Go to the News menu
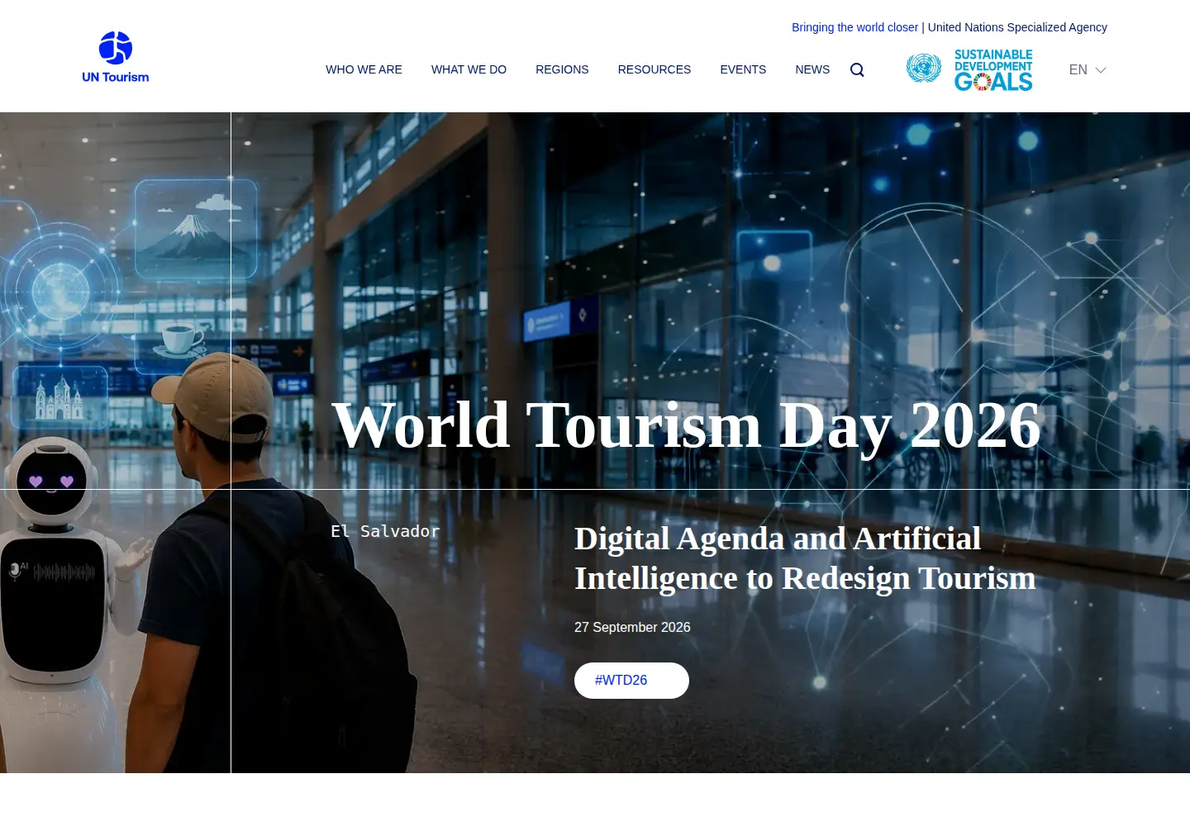 click(812, 69)
